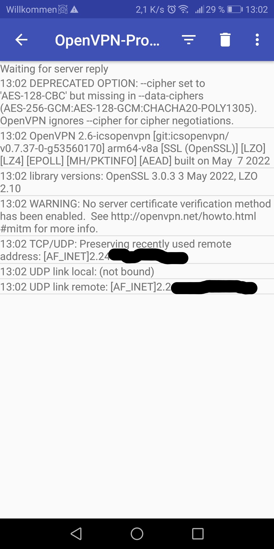Select the 'UDP link remote' log entry

[x=137, y=287]
